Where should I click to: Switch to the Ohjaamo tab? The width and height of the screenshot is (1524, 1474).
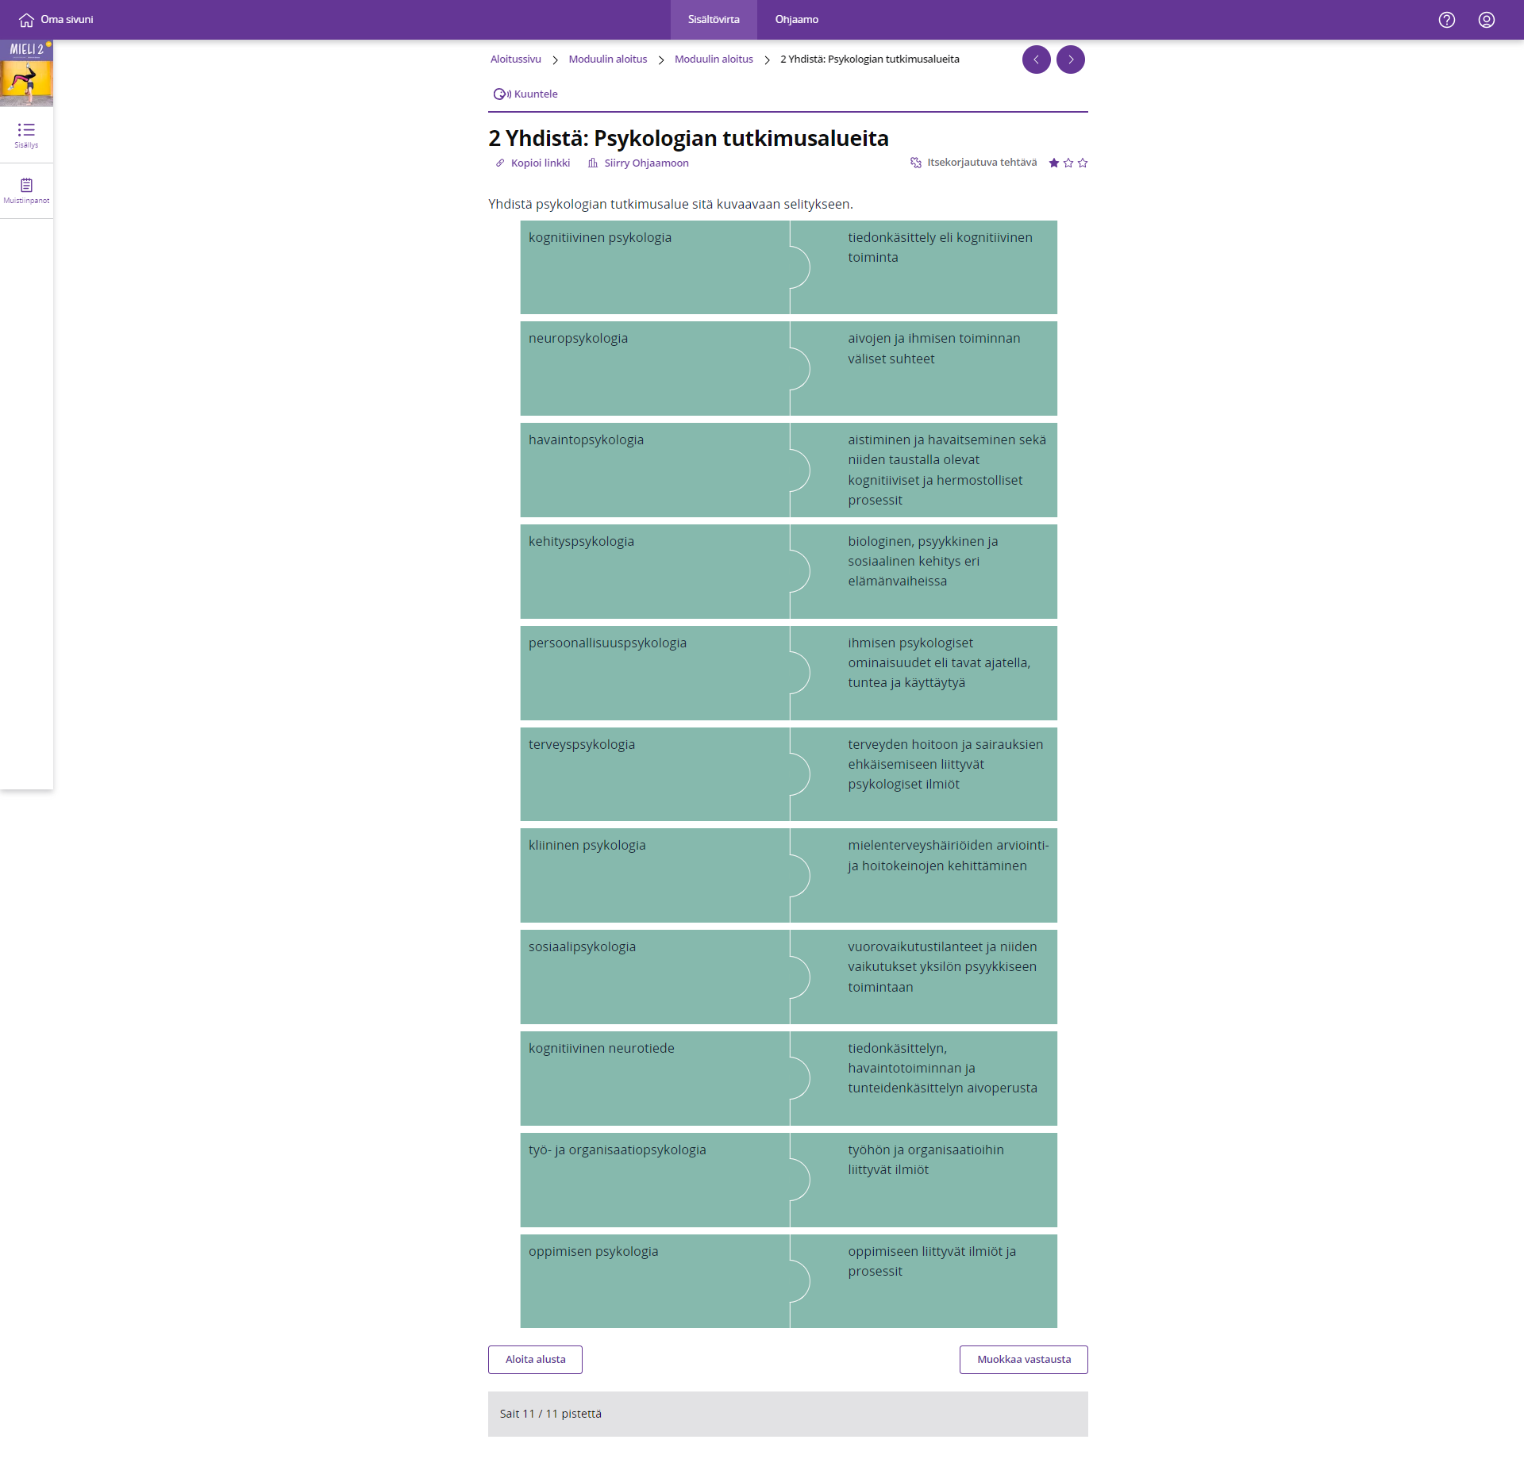tap(796, 20)
